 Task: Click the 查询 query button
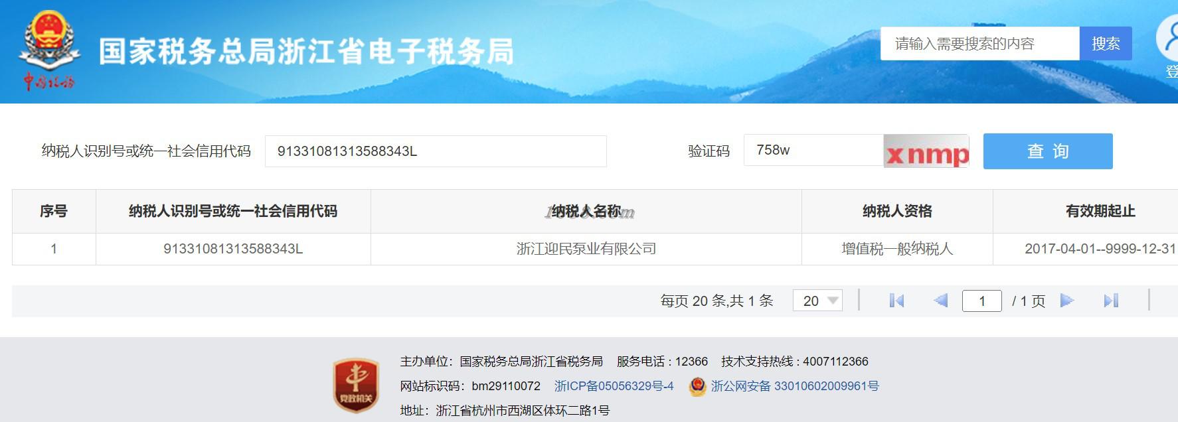coord(1048,151)
